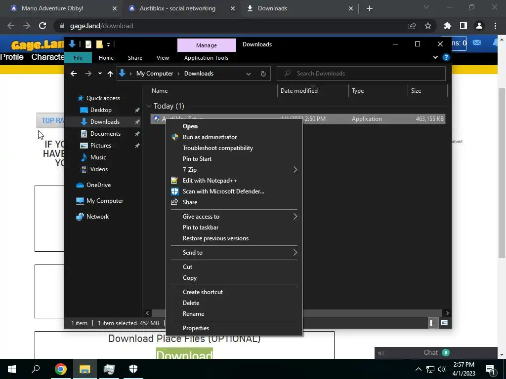Refresh the Downloads folder

tap(263, 74)
